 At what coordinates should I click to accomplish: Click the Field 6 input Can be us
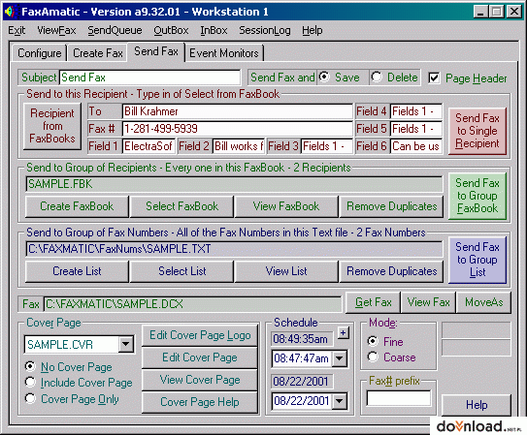[x=416, y=146]
